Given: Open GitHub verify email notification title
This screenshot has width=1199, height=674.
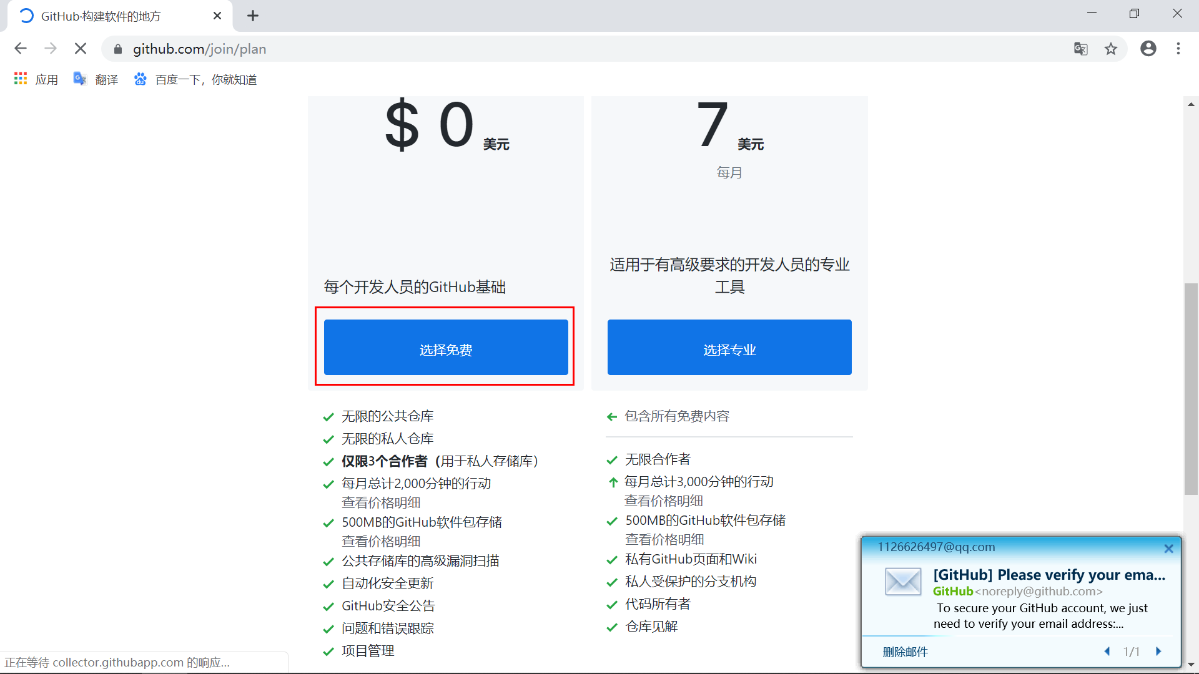Looking at the screenshot, I should (1049, 575).
